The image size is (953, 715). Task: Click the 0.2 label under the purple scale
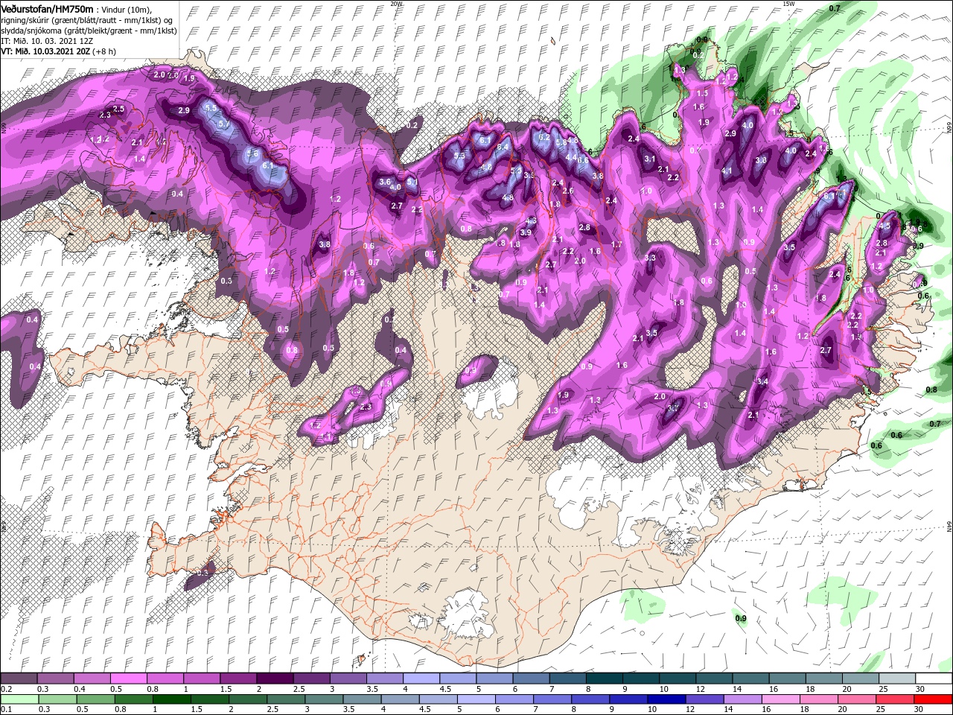[x=7, y=688]
